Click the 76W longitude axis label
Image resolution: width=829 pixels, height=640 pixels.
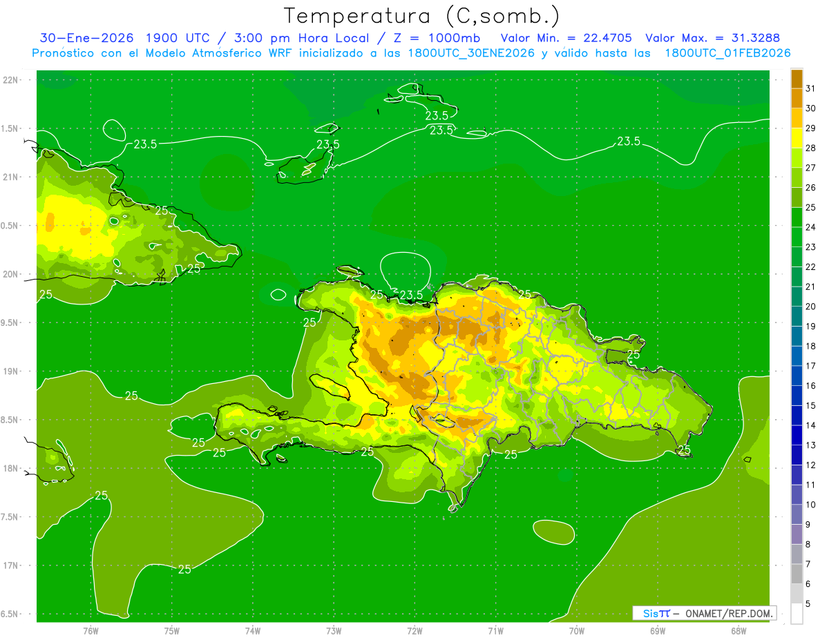coord(90,630)
